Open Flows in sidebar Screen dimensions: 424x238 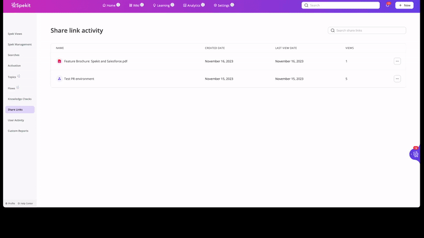(x=11, y=88)
